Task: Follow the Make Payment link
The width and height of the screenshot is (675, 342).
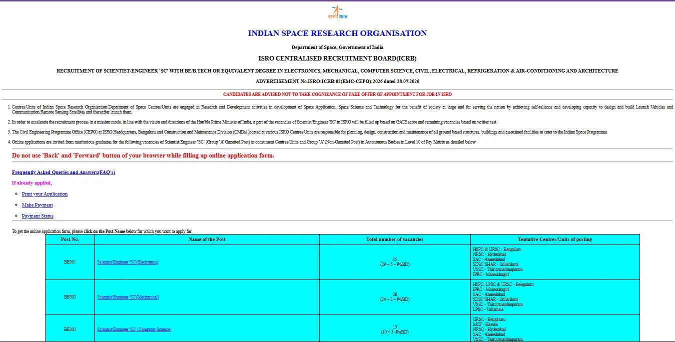Action: click(37, 205)
